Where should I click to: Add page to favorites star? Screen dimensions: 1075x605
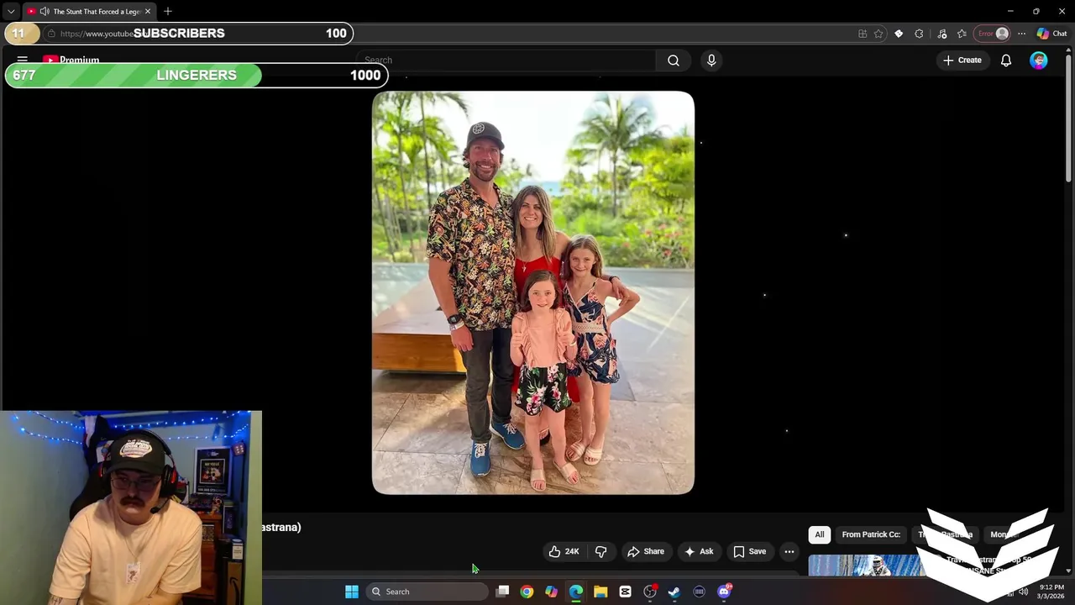point(878,34)
